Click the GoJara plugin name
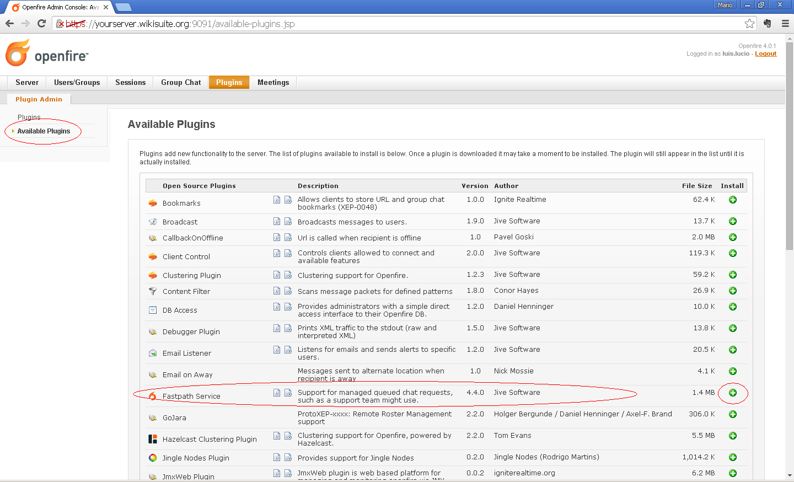Screen dimensions: 794x482 (x=174, y=418)
